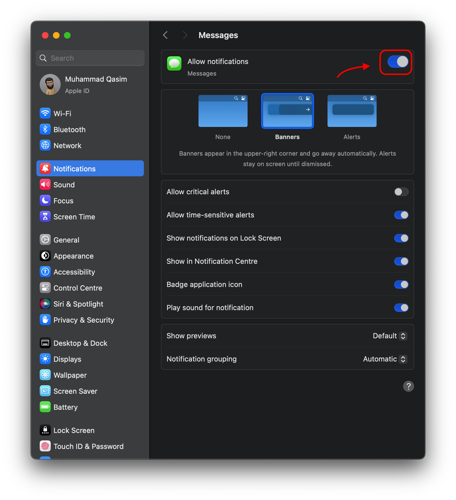Click the Screen Saver icon
The width and height of the screenshot is (456, 500).
click(45, 391)
